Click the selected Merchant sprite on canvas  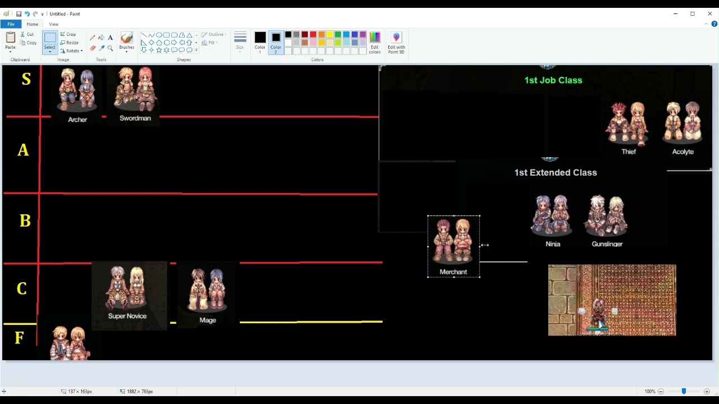click(453, 246)
